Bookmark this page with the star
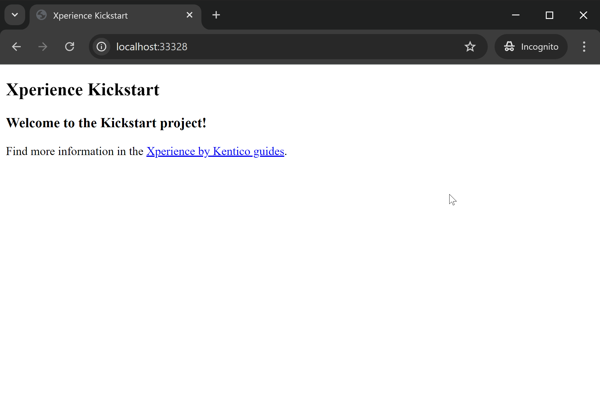 (x=470, y=47)
